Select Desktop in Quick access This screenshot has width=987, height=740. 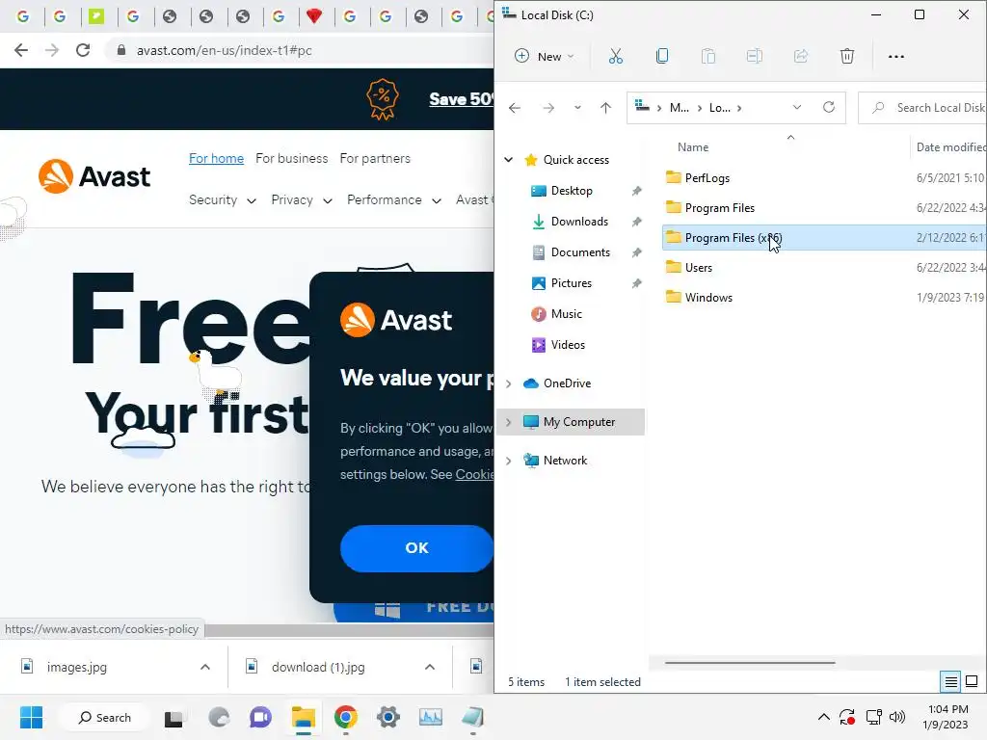pyautogui.click(x=572, y=191)
